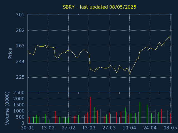
Task: Select the volume axis value "1000"
Action: (x=19, y=111)
